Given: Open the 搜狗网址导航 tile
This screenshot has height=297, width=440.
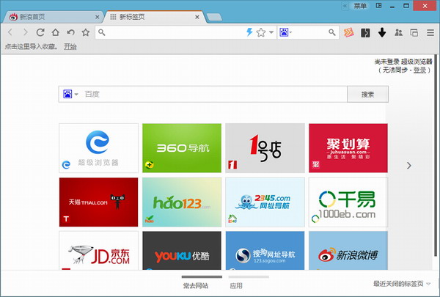Looking at the screenshot, I should point(265,251).
